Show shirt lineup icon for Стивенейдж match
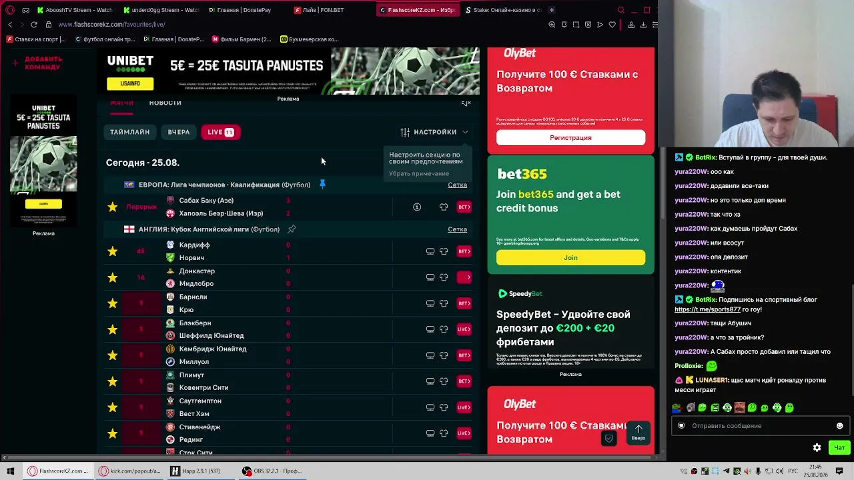This screenshot has height=480, width=854. point(444,433)
